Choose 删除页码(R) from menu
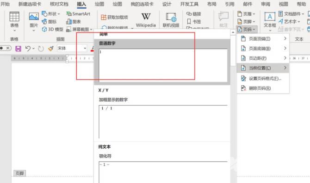 click(263, 88)
